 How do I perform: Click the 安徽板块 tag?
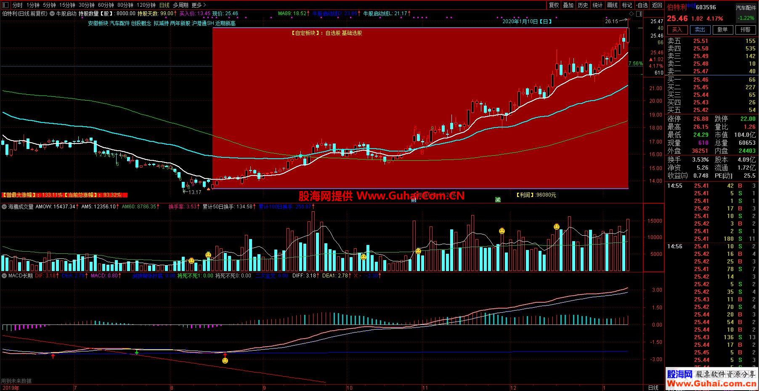point(98,23)
